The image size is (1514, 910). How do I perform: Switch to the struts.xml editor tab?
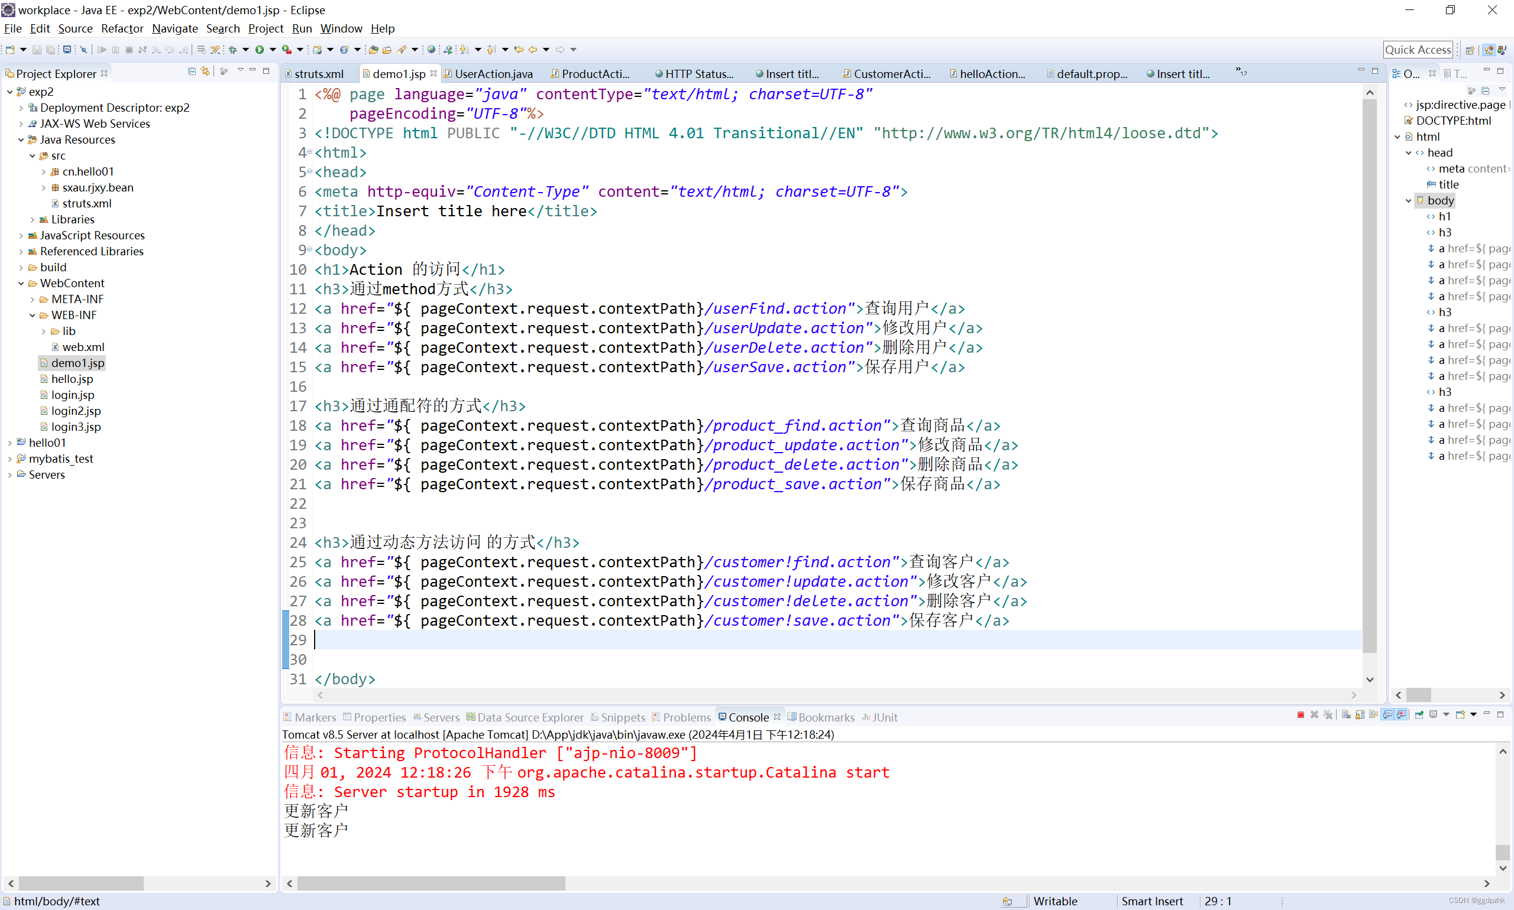[x=320, y=73]
